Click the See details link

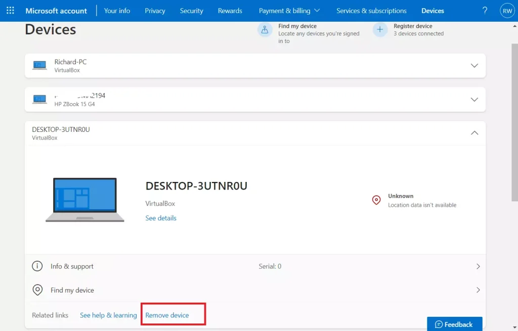tap(161, 218)
